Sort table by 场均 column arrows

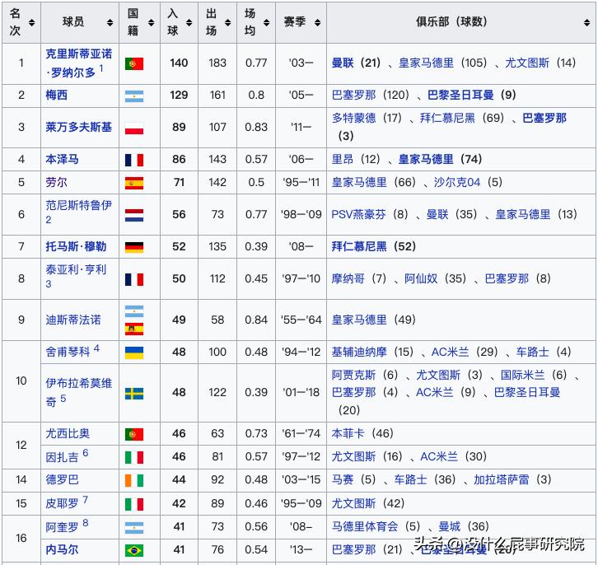click(x=266, y=22)
